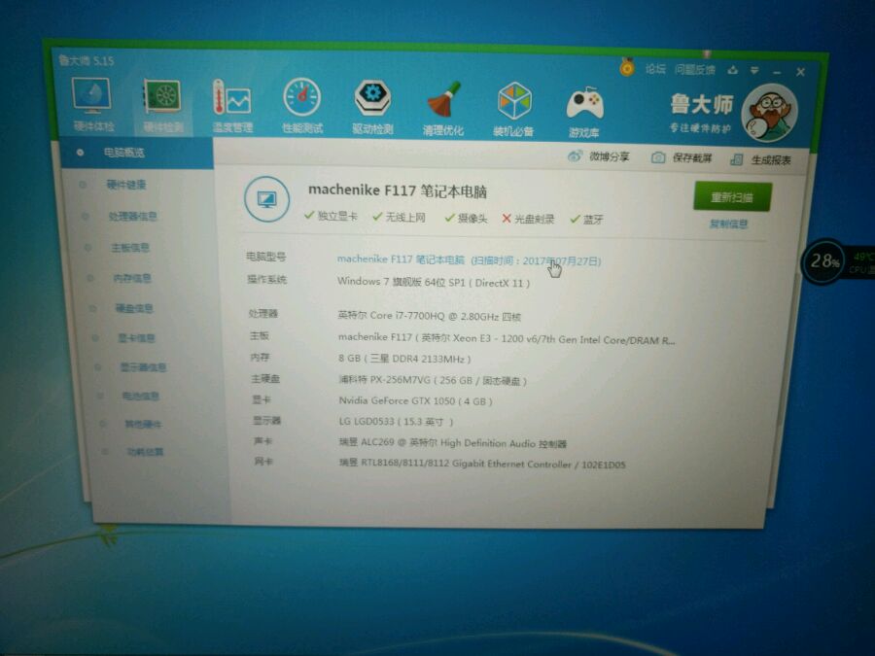
Task: Open 电池信息 battery info in sidebar
Action: (141, 397)
